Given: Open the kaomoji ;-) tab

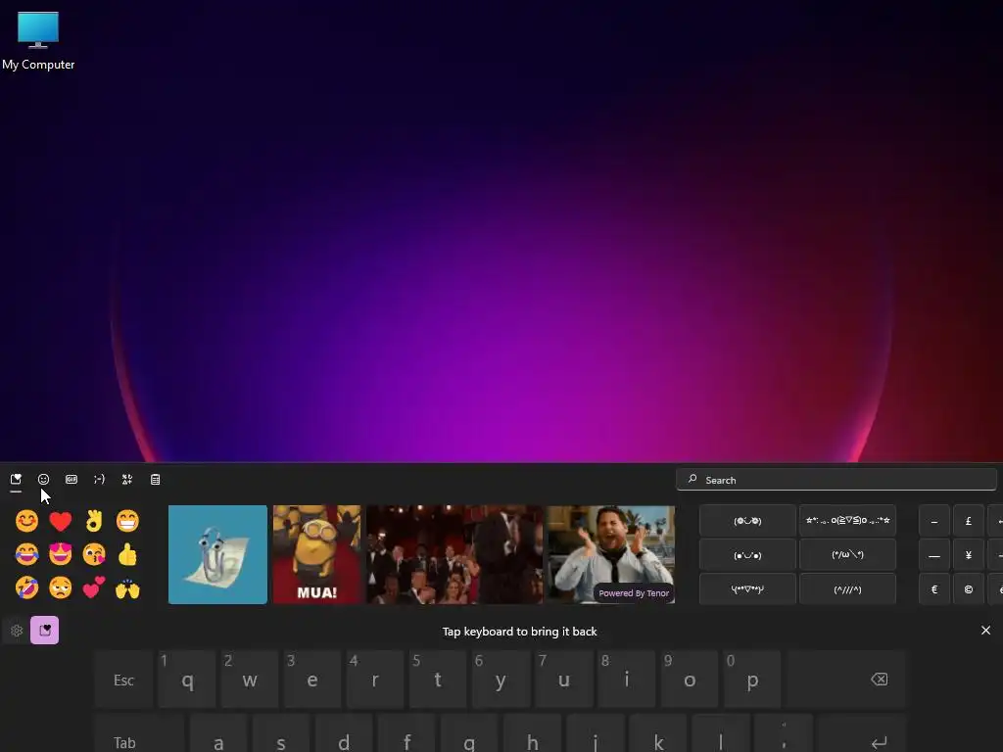Looking at the screenshot, I should coord(99,479).
